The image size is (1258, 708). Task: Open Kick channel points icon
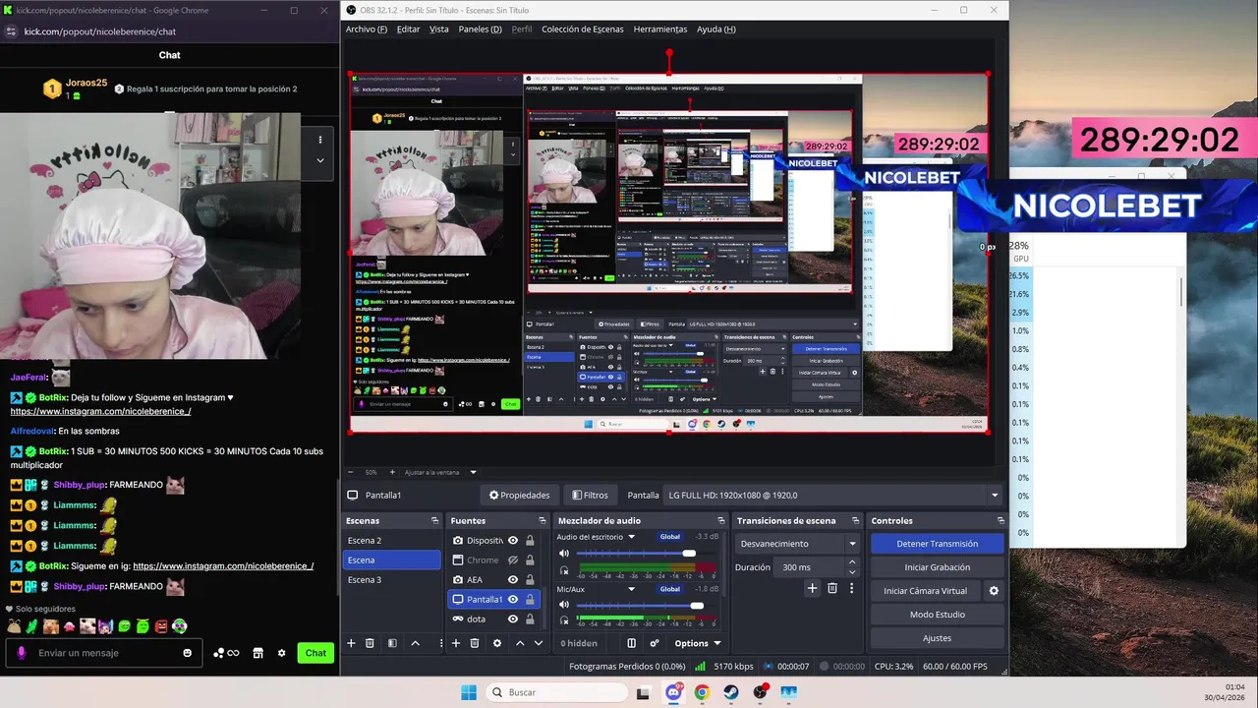point(226,653)
